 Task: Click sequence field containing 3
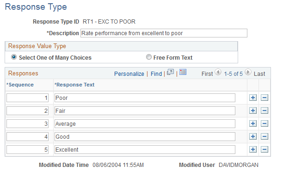(27, 123)
